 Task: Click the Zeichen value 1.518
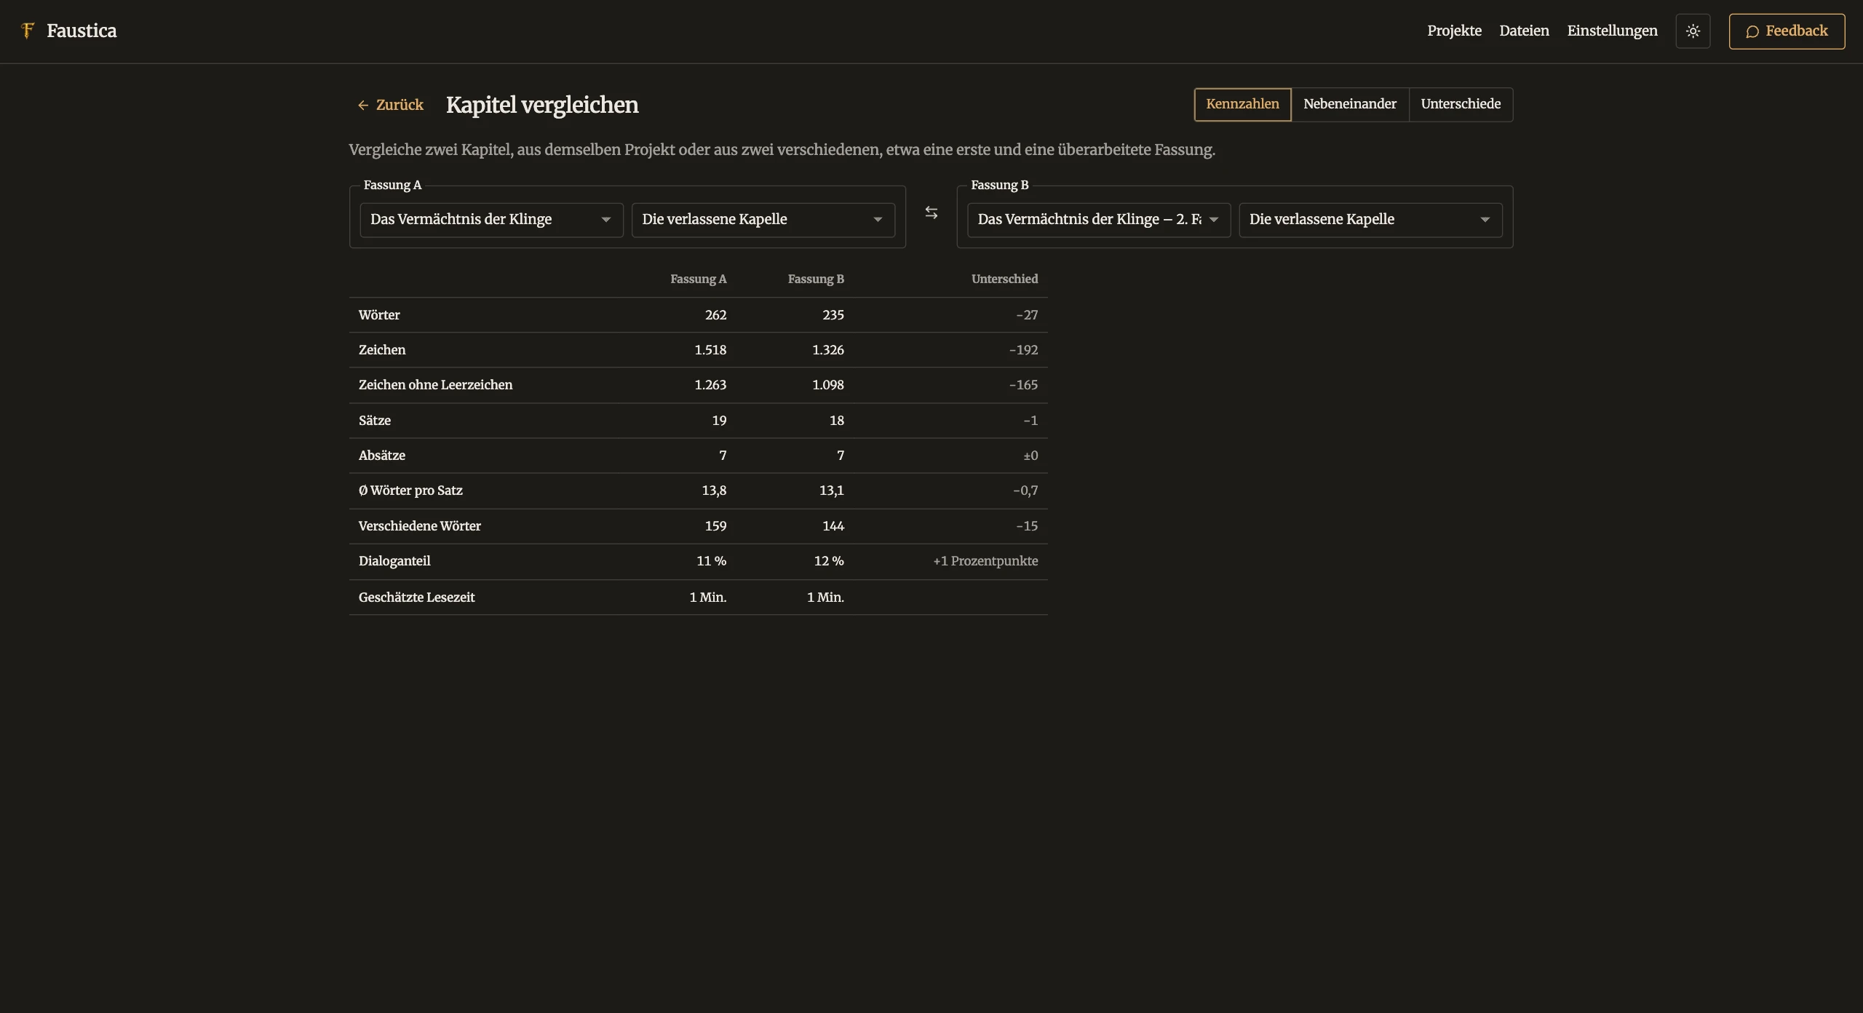[x=710, y=350]
